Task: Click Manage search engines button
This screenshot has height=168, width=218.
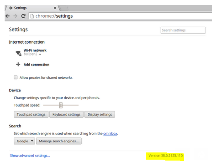Action: tap(59, 141)
